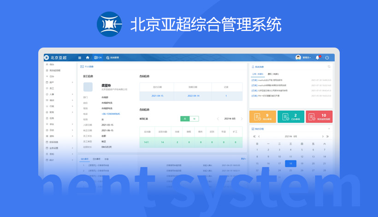Open the teal completed items card
Image resolution: width=378 pixels, height=217 pixels.
pyautogui.click(x=291, y=117)
